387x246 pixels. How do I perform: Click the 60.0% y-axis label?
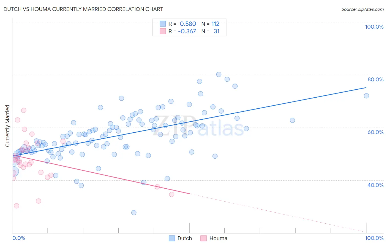375,132
